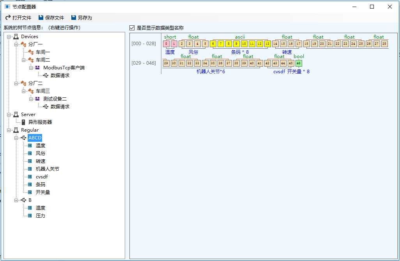Click the 机器人关节*6 label
The image size is (400, 261).
211,72
